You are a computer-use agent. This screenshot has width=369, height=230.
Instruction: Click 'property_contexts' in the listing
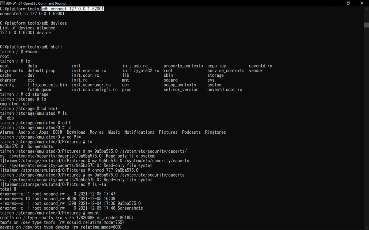183,66
